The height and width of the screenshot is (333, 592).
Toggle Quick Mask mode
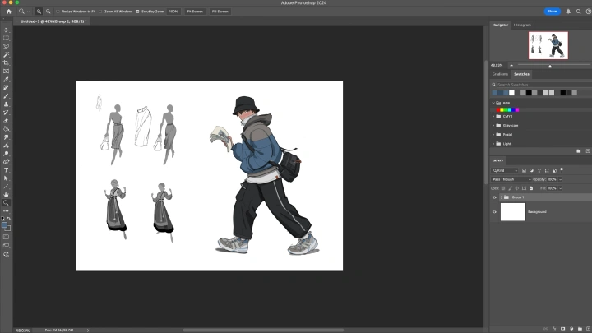[6, 237]
